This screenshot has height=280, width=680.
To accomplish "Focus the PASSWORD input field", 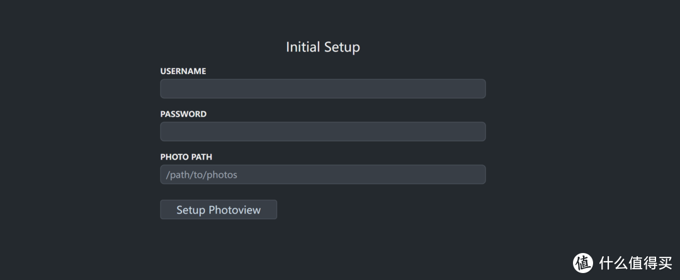I will click(322, 132).
